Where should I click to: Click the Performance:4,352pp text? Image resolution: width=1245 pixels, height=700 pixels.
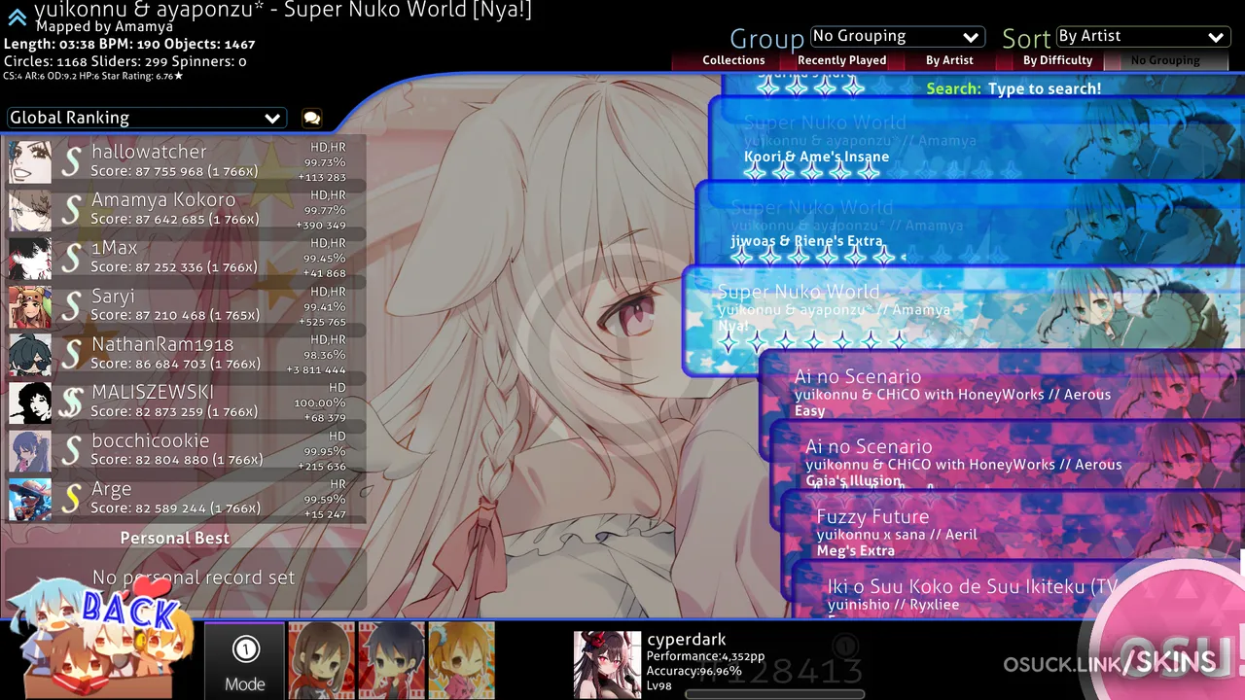point(705,656)
